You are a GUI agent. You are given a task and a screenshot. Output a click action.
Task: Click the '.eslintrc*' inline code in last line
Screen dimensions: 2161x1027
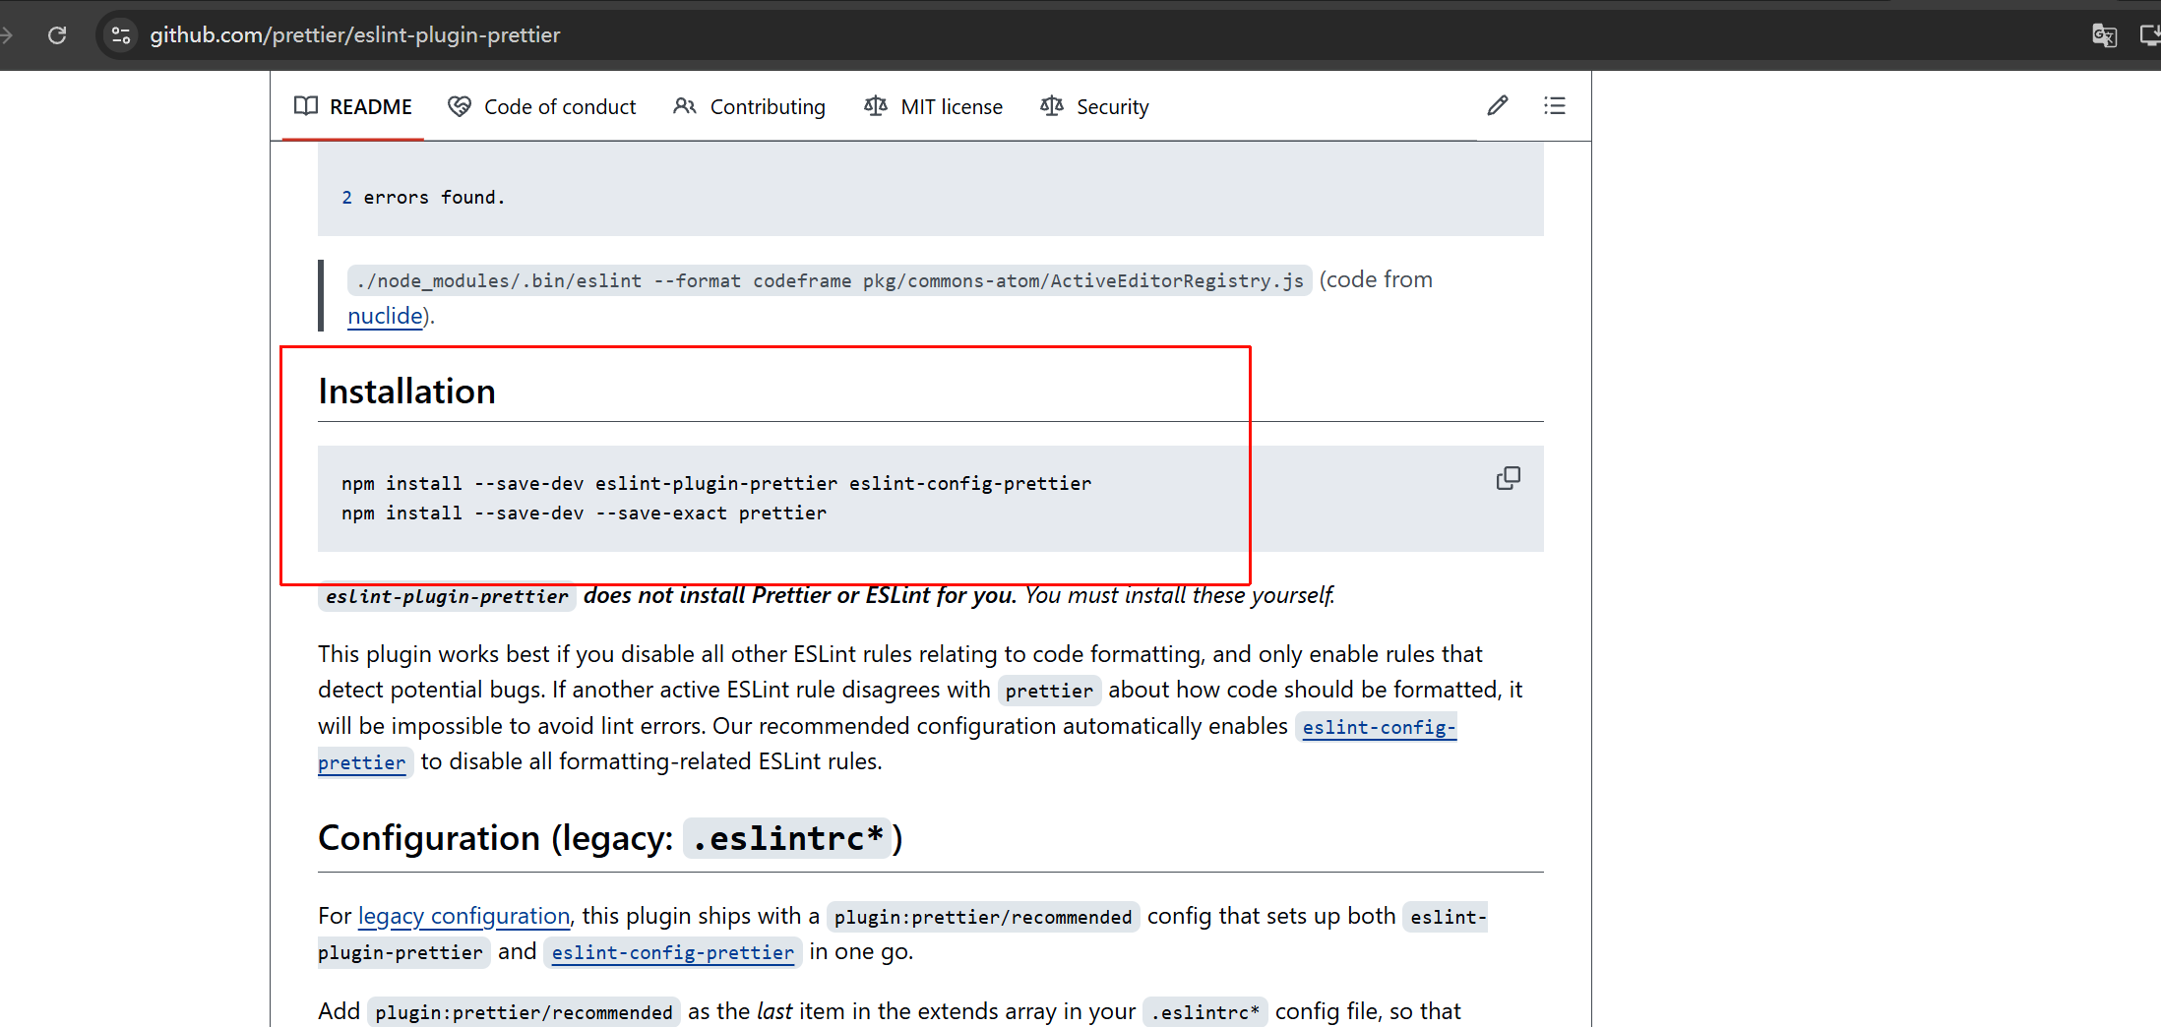pyautogui.click(x=1205, y=1012)
